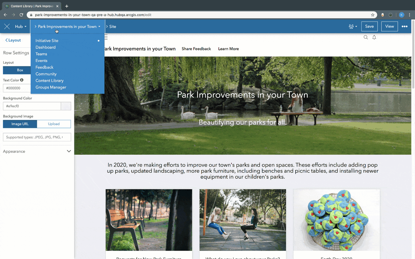Screen dimensions: 415x259
Task: Close the Content Library browser tab
Action: pos(57,6)
